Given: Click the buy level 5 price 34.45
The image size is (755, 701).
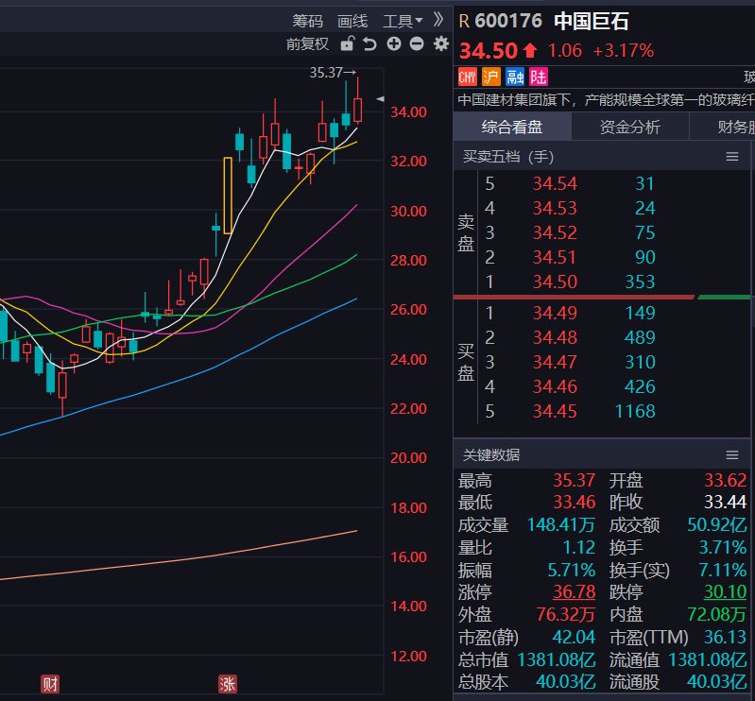Looking at the screenshot, I should click(555, 411).
